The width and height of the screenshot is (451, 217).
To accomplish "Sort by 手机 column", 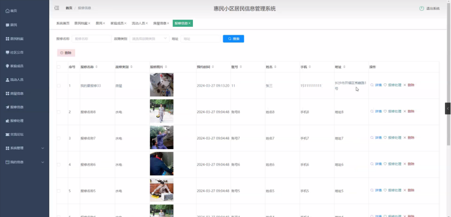I will coord(310,67).
